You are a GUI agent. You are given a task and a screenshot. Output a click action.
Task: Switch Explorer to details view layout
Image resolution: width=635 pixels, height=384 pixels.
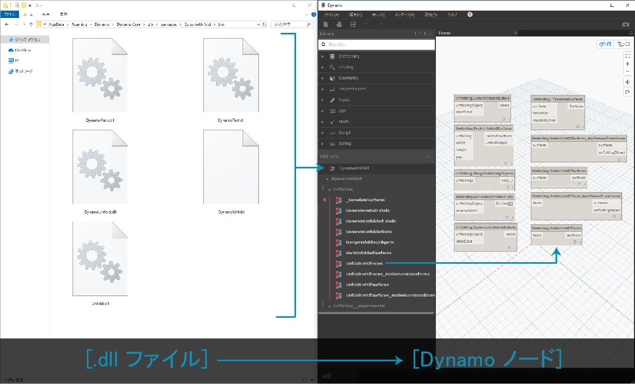[x=306, y=380]
